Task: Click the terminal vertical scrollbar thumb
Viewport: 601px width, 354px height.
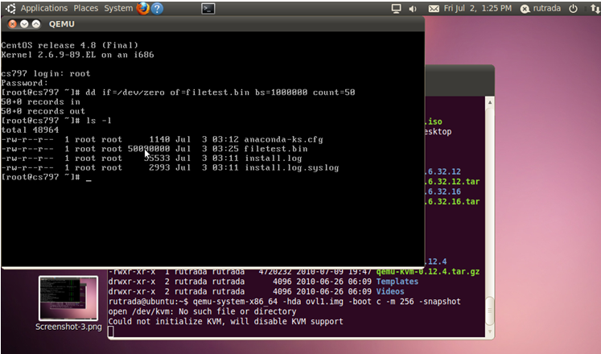Action: point(489,311)
